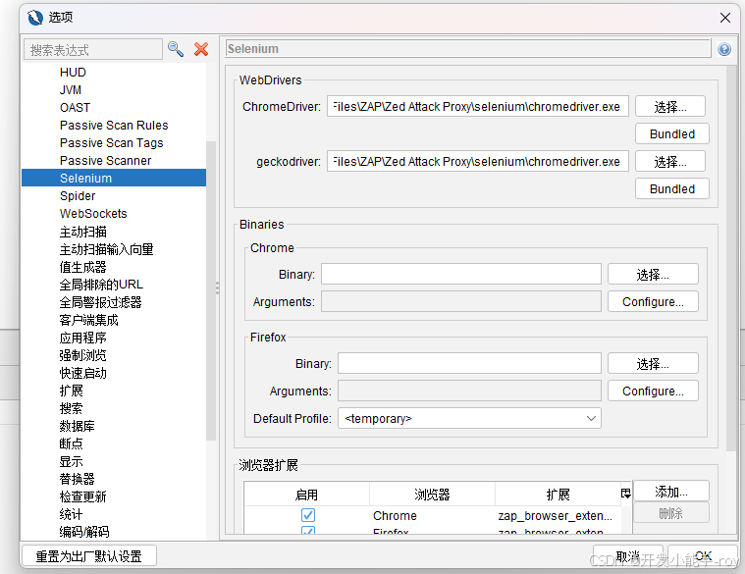Select 全局排除的URL entry
The height and width of the screenshot is (574, 745).
click(101, 285)
